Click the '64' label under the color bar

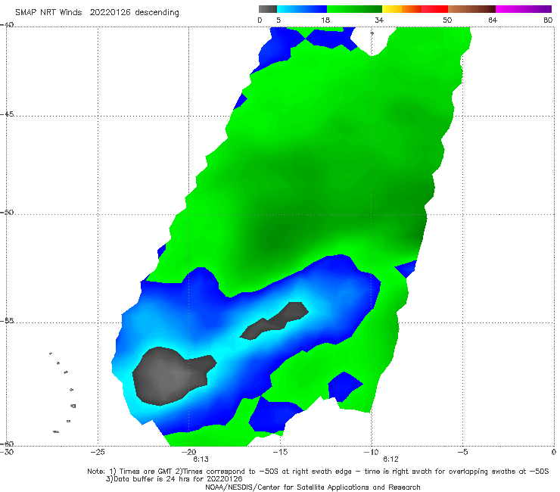point(493,20)
